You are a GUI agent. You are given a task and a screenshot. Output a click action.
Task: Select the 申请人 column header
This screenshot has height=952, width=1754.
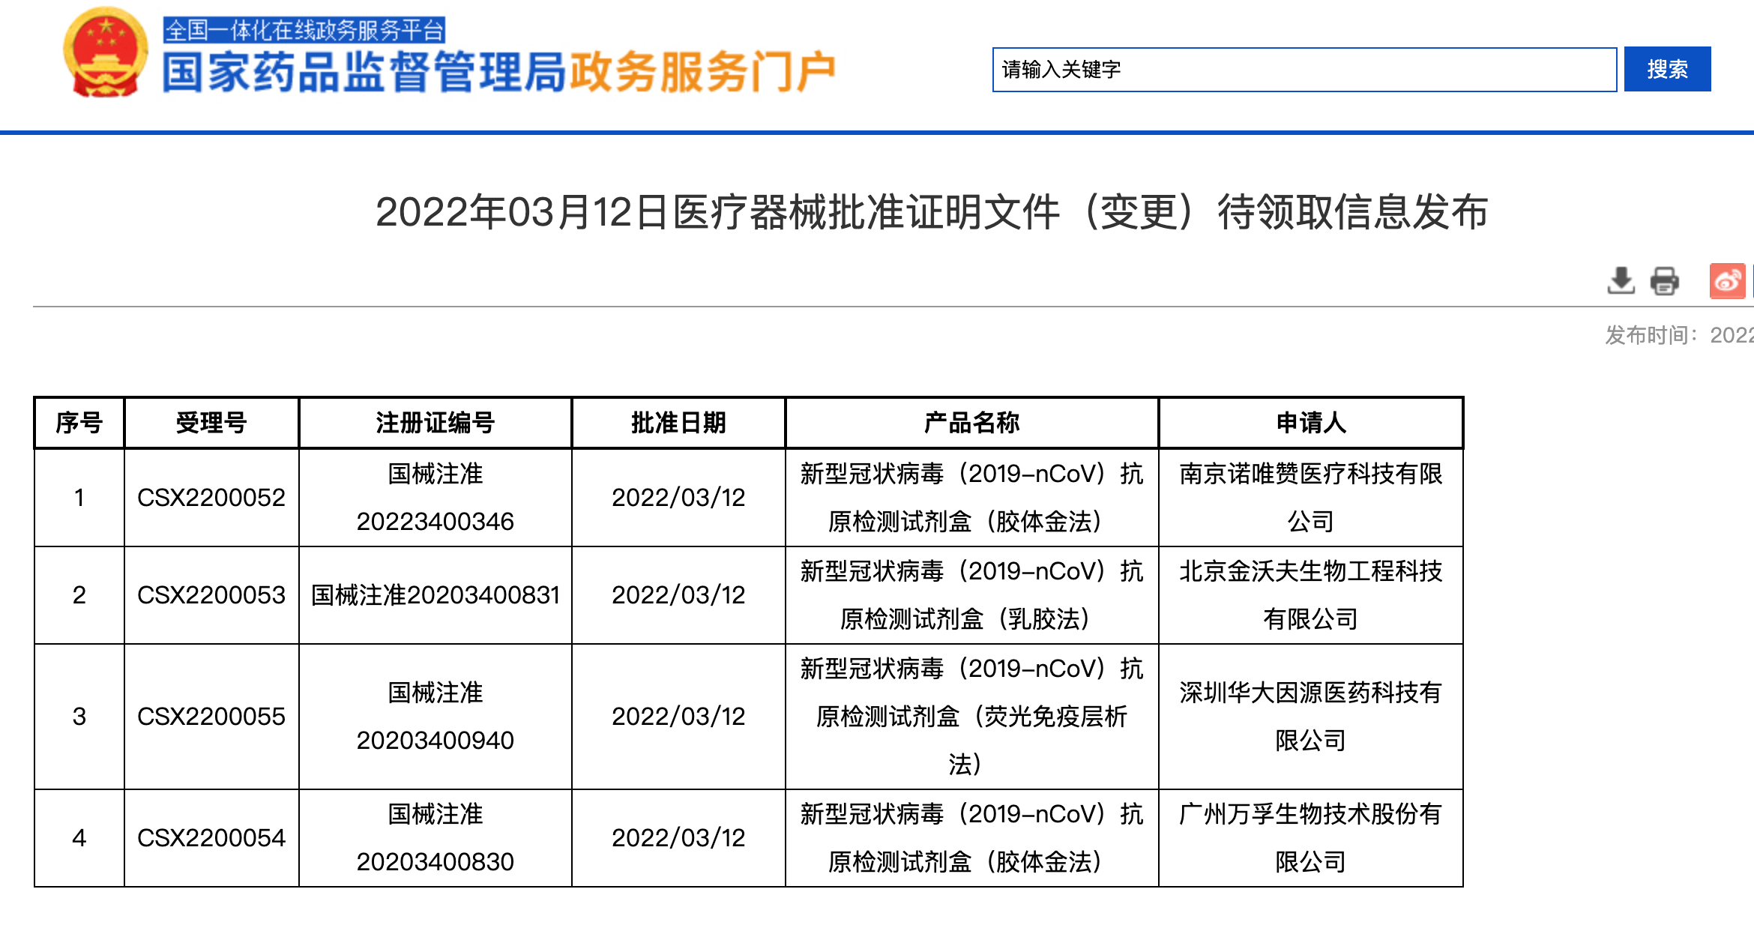(x=1311, y=423)
